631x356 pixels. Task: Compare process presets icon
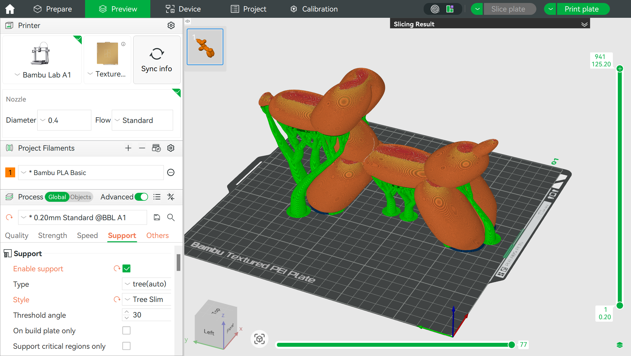point(171,197)
